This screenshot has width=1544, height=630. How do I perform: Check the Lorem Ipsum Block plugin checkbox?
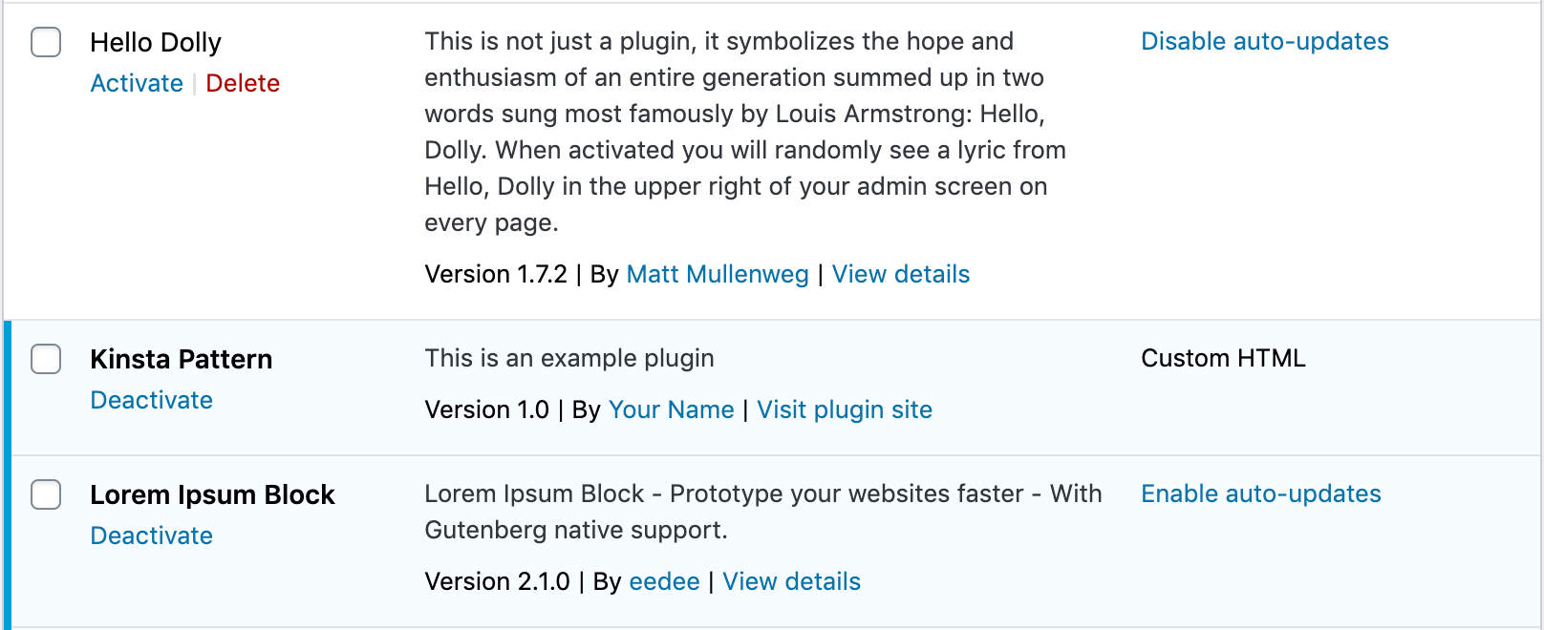click(45, 494)
